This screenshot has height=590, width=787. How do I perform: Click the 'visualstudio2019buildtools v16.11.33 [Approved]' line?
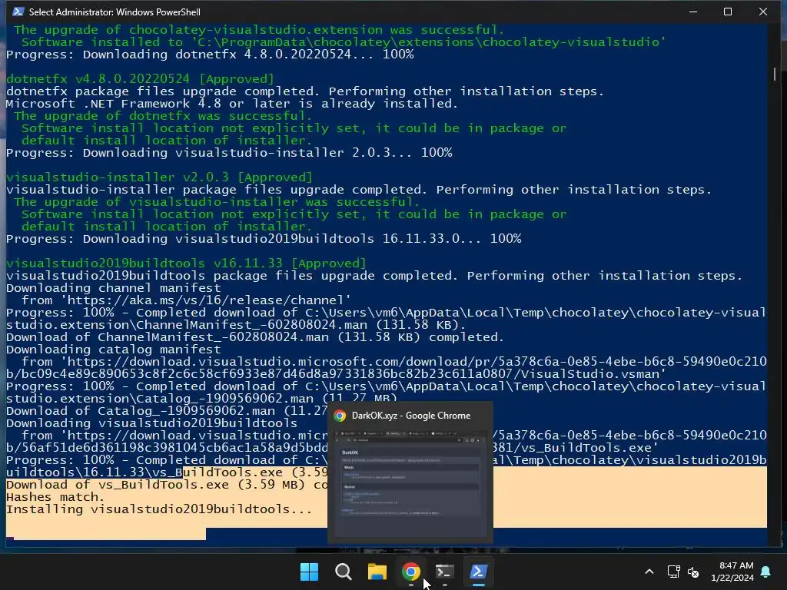[186, 264]
